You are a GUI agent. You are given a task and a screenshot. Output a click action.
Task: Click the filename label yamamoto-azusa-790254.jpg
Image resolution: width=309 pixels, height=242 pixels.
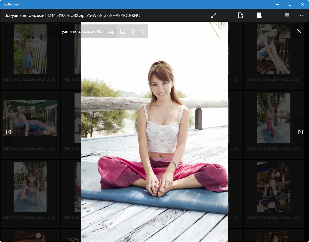coord(88,32)
